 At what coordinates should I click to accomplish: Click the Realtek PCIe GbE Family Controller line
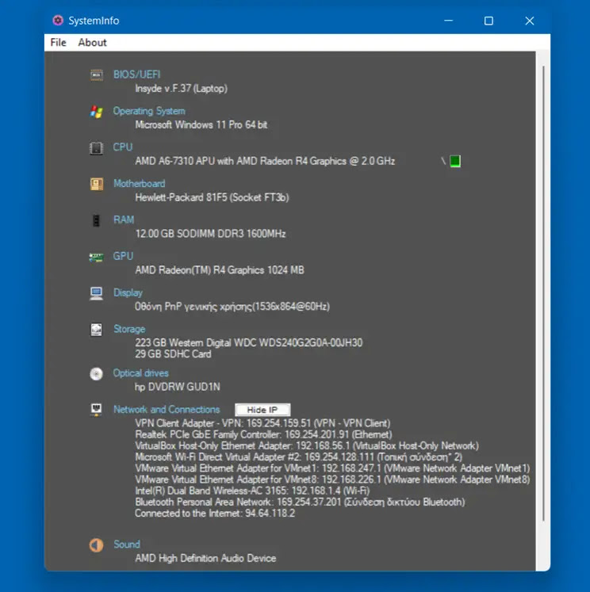[x=263, y=434]
